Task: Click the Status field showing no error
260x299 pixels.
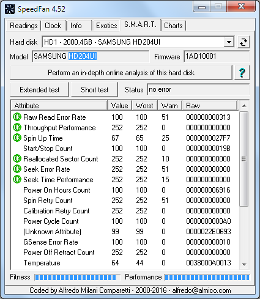Action: point(198,89)
